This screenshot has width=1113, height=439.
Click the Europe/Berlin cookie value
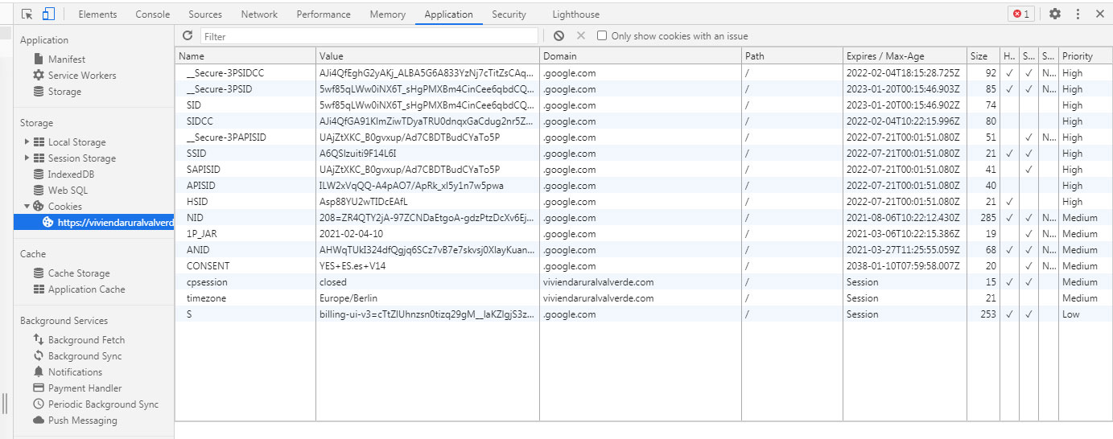click(348, 297)
